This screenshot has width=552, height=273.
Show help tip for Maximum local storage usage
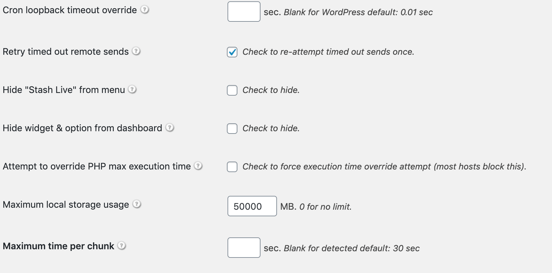[137, 204]
